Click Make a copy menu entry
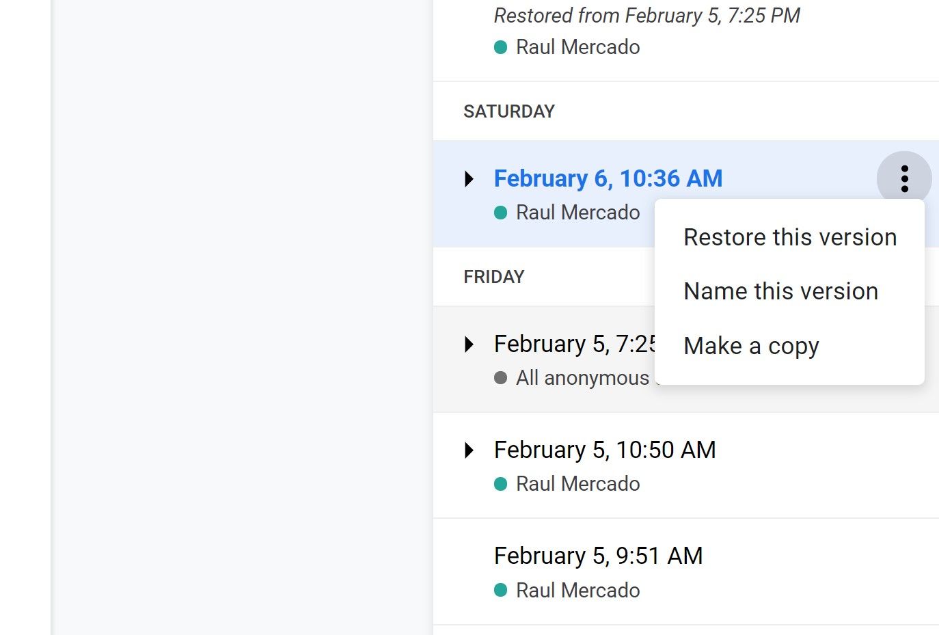 [751, 346]
